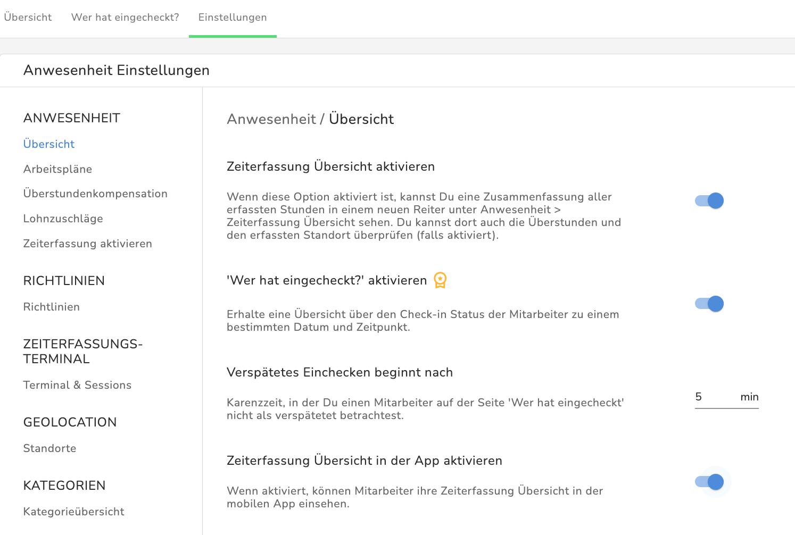Click the Anwesenheit breadcrumb text
This screenshot has width=795, height=535.
pyautogui.click(x=271, y=119)
